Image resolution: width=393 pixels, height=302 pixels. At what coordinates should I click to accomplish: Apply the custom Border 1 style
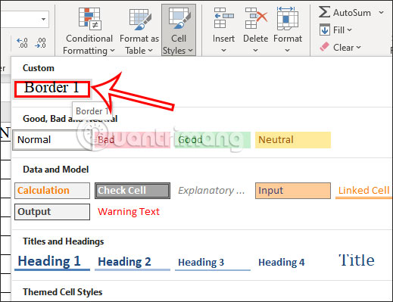52,89
